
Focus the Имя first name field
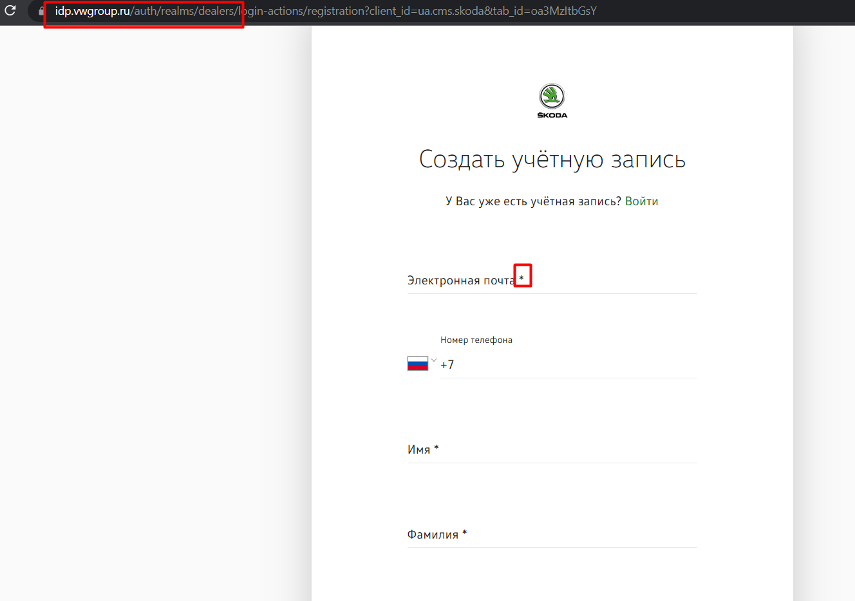point(552,450)
